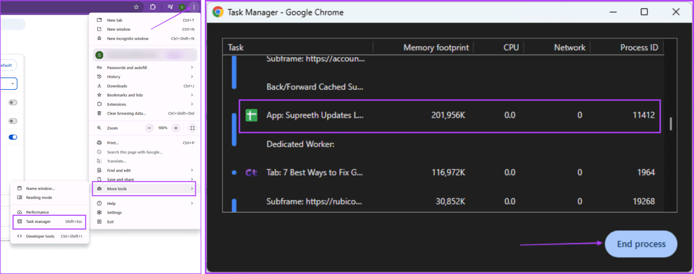Viewport: 694px width, 274px height.
Task: Click the Extensions puzzle icon in toolbar
Action: (153, 7)
